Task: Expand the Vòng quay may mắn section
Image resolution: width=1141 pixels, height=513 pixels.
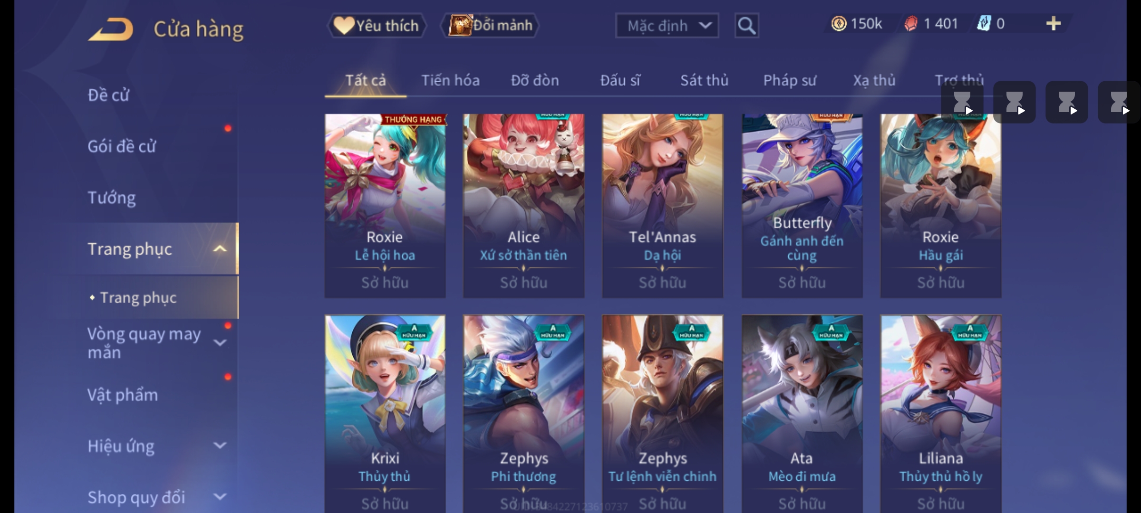Action: pyautogui.click(x=220, y=342)
